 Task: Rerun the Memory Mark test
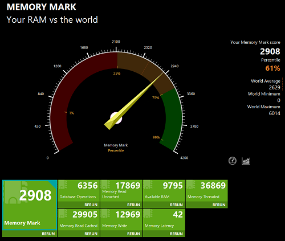point(48,234)
